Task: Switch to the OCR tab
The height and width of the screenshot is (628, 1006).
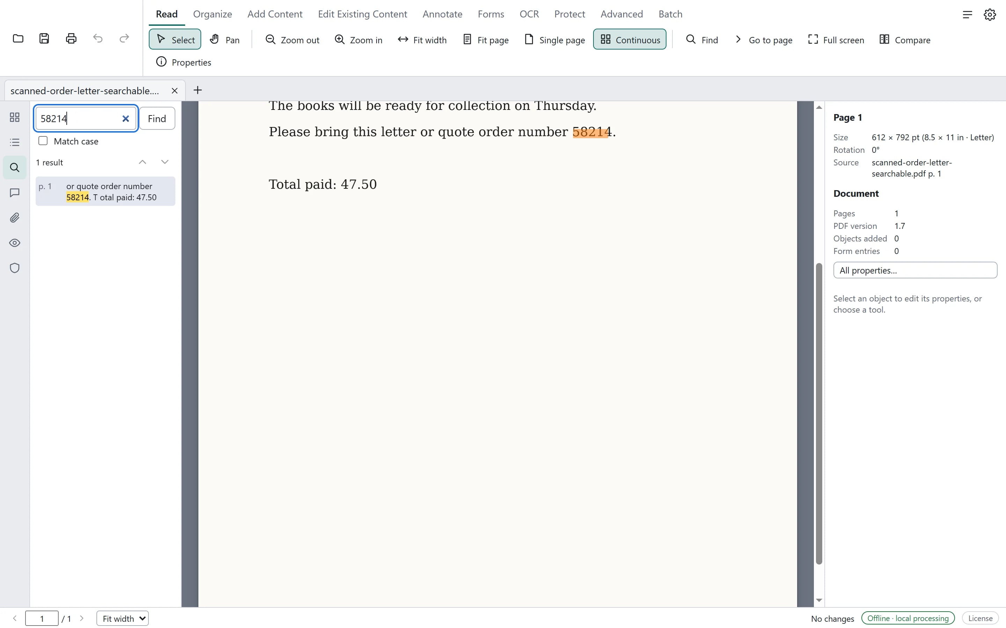Action: click(x=529, y=14)
